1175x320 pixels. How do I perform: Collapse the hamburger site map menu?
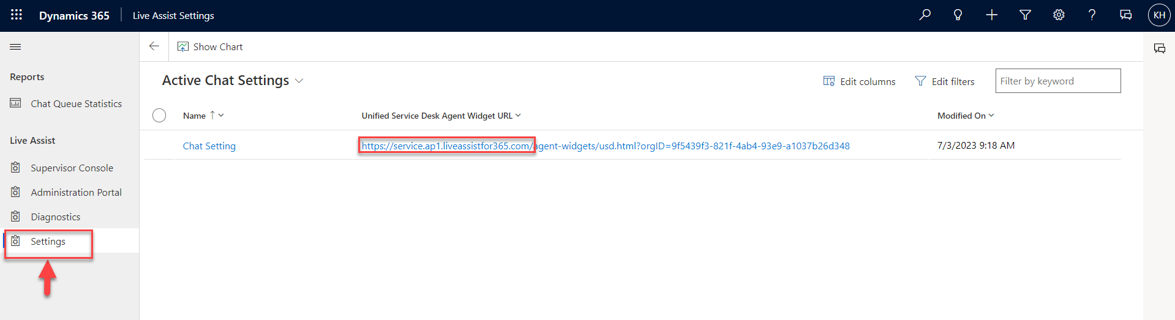coord(16,47)
